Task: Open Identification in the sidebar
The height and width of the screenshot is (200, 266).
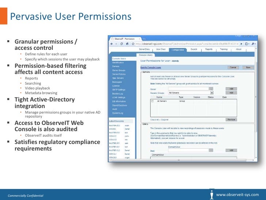Action: pos(118,63)
